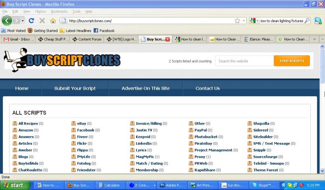Open the File menu
The width and height of the screenshot is (325, 190).
5,11
